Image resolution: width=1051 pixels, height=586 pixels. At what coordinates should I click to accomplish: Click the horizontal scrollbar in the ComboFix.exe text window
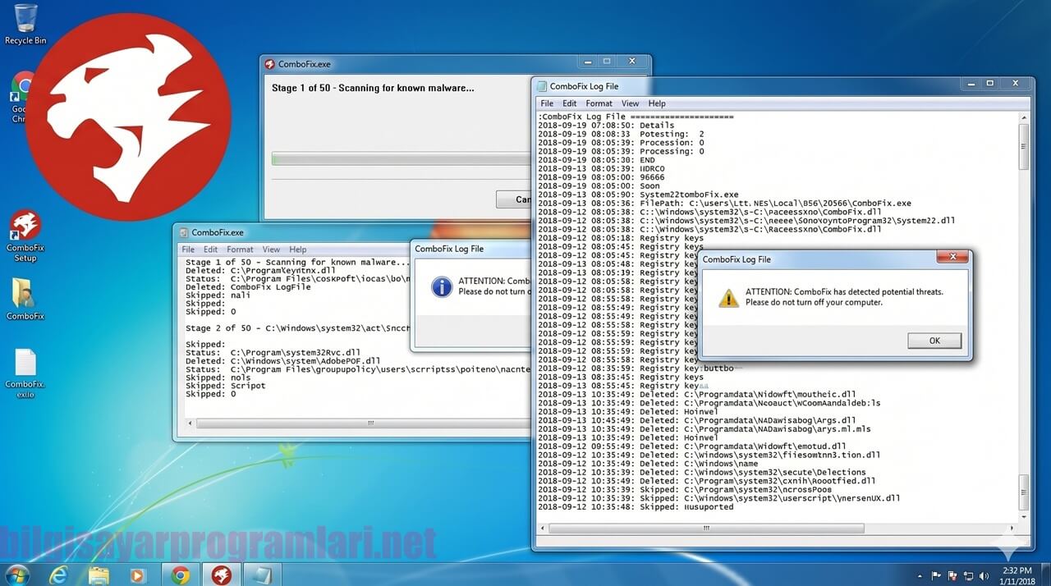[x=359, y=423]
